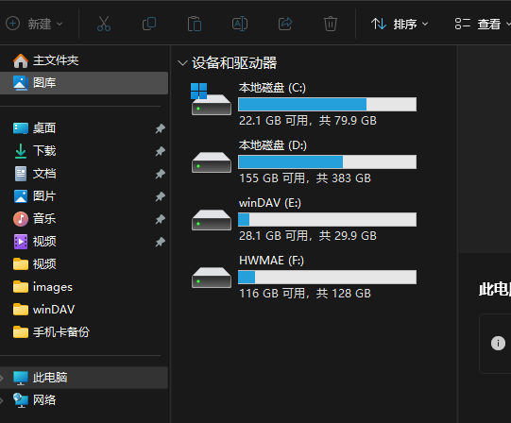The width and height of the screenshot is (511, 423).
Task: Click the info icon in details pane
Action: click(x=498, y=343)
